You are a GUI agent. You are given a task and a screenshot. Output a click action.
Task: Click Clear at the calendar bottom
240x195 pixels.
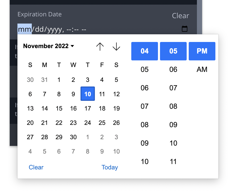pos(36,167)
